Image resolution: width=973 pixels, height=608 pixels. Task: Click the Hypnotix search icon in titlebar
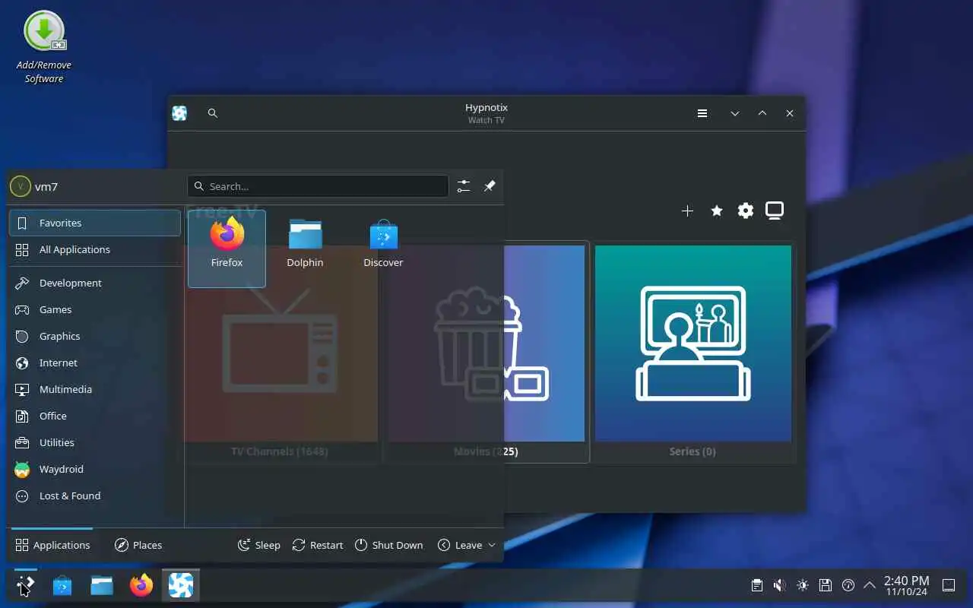[213, 113]
